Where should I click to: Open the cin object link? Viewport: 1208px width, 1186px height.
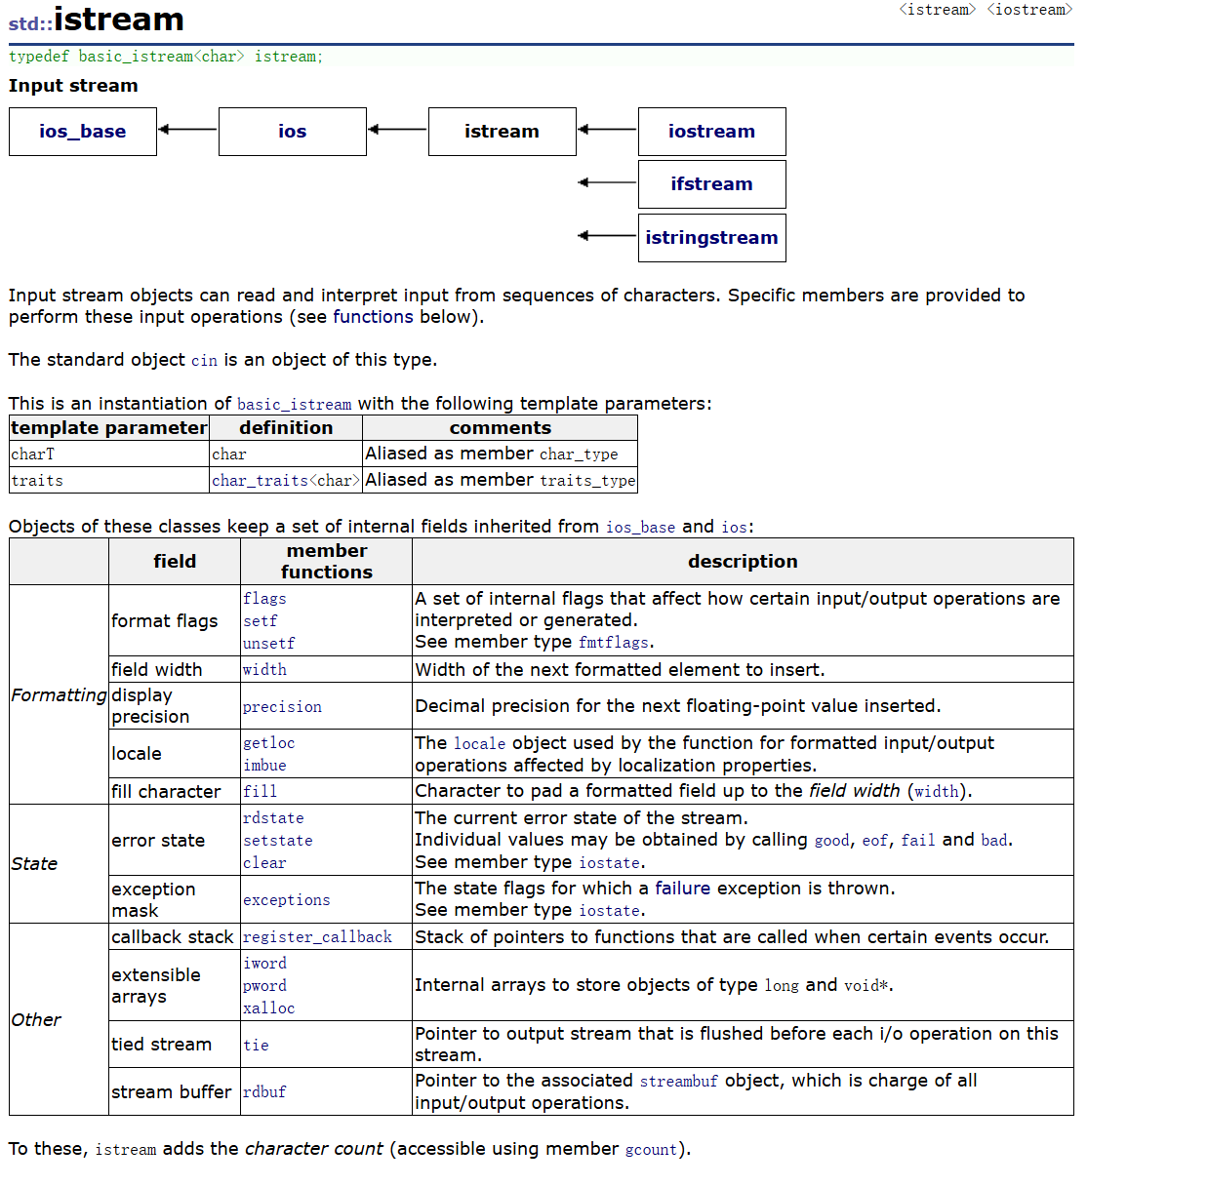coord(204,361)
